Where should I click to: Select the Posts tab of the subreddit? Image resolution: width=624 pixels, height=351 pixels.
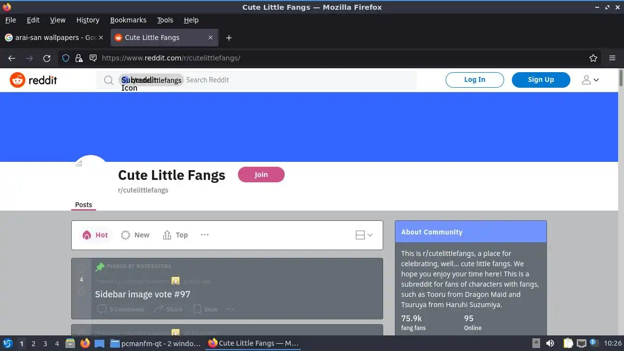point(83,205)
